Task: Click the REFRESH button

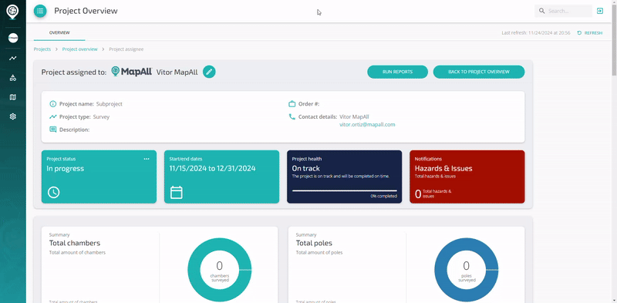Action: [x=590, y=33]
